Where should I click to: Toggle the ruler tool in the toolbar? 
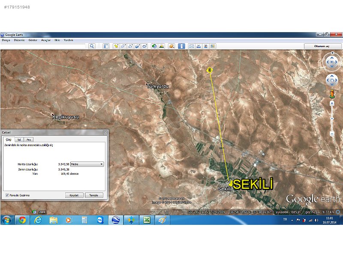point(181,46)
